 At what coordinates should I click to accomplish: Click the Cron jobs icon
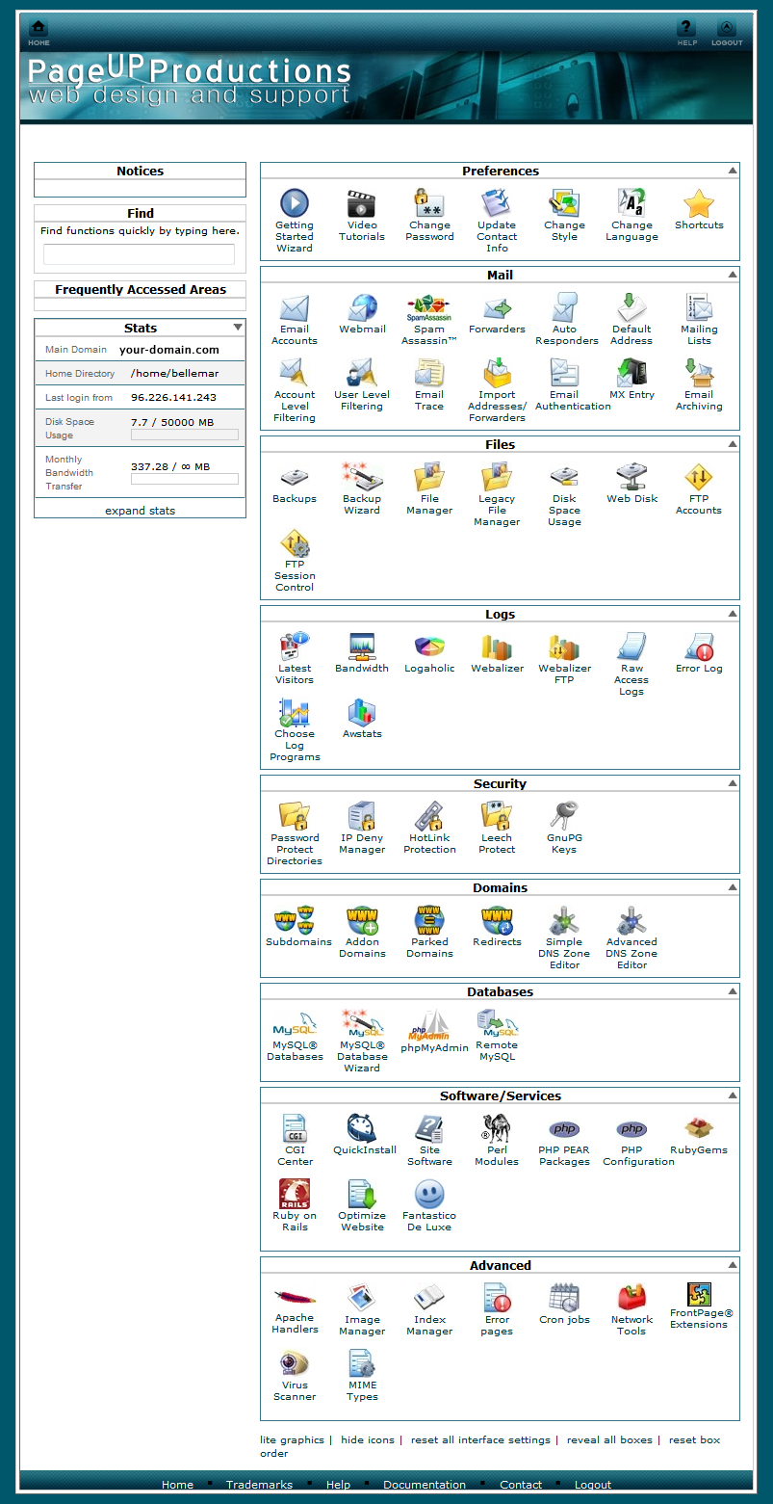tap(564, 1300)
